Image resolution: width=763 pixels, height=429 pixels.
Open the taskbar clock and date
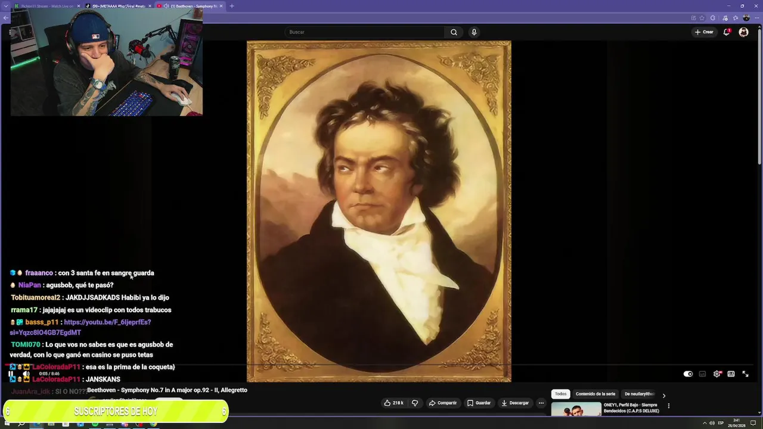click(737, 423)
